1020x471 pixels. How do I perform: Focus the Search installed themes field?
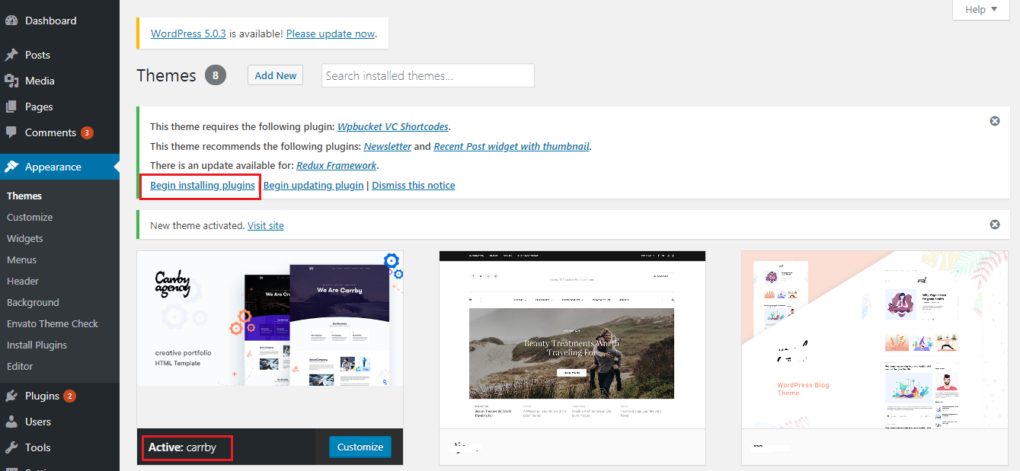[x=428, y=75]
